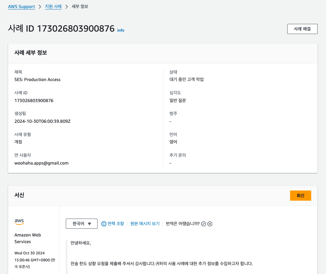Click the 안녕하세요 greeting line
The width and height of the screenshot is (326, 274).
81,243
